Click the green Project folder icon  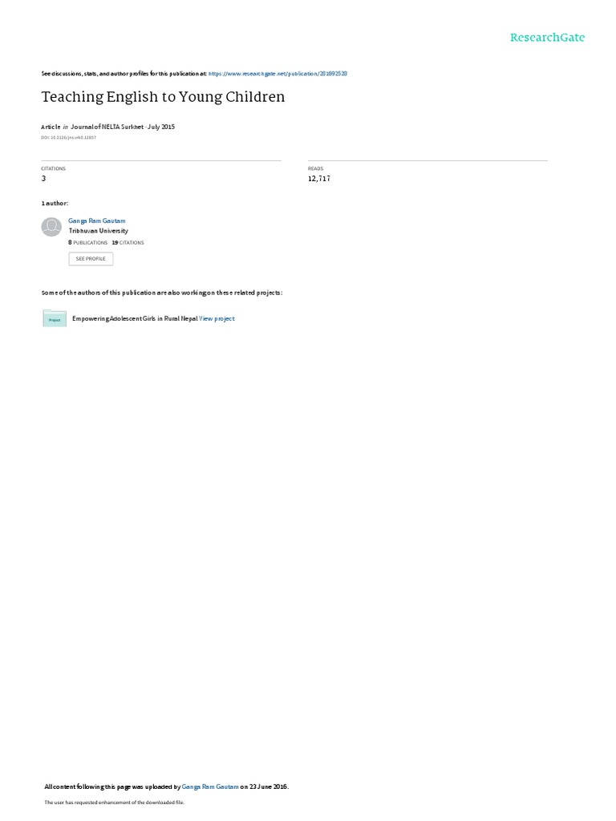coord(55,318)
